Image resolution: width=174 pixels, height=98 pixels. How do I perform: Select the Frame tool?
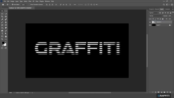pyautogui.click(x=6, y=17)
